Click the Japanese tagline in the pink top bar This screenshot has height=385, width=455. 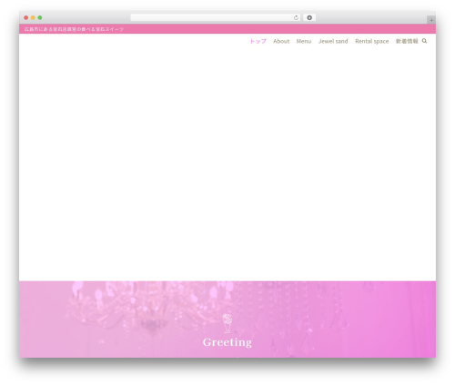pyautogui.click(x=74, y=29)
